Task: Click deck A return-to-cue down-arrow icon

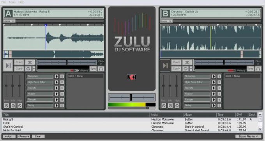Action: (x=30, y=62)
